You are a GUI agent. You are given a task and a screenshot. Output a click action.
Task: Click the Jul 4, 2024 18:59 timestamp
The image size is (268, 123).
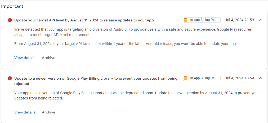point(239,78)
